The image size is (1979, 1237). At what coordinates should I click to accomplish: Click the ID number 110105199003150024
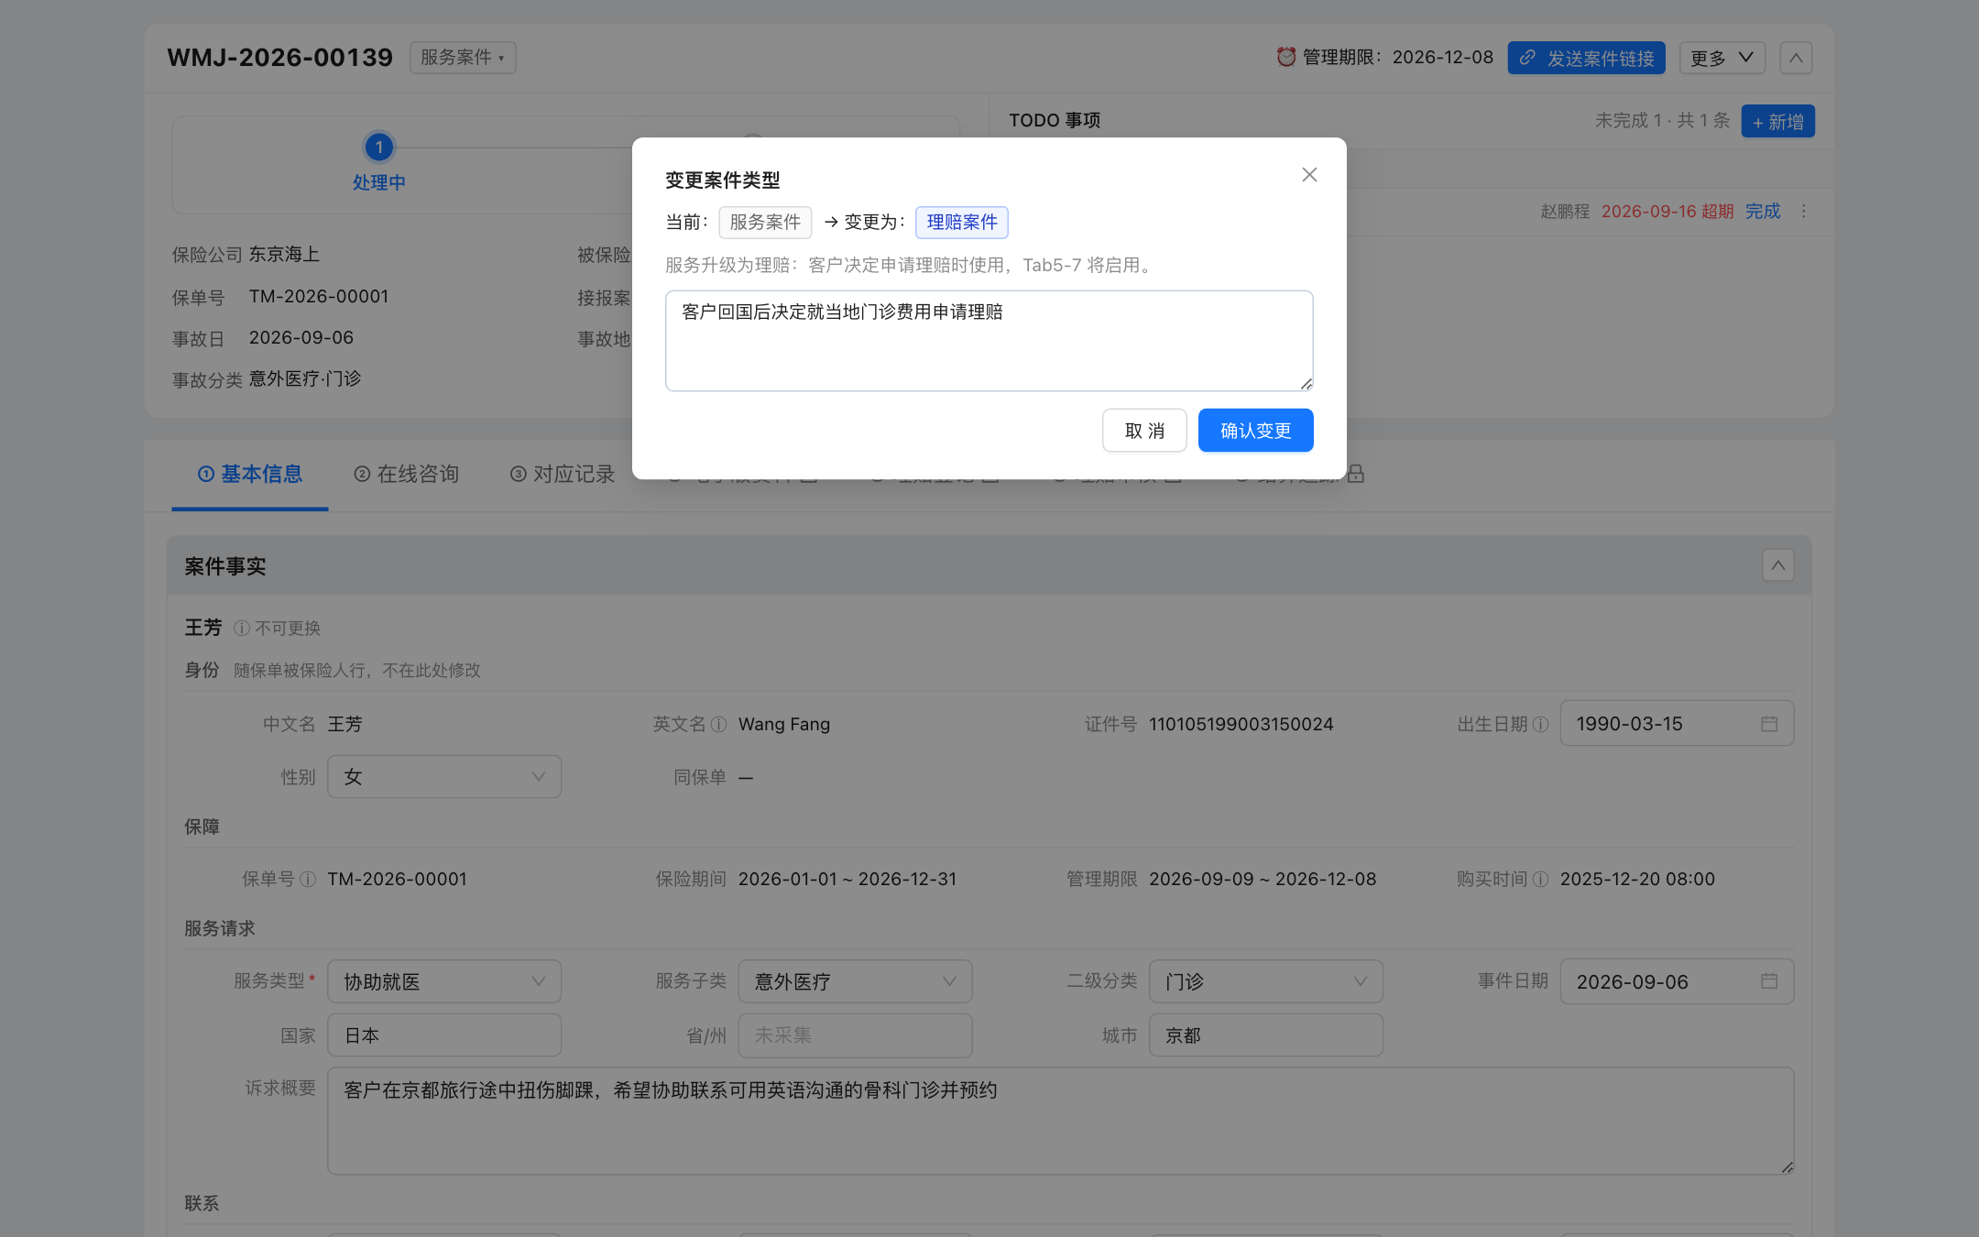coord(1241,725)
